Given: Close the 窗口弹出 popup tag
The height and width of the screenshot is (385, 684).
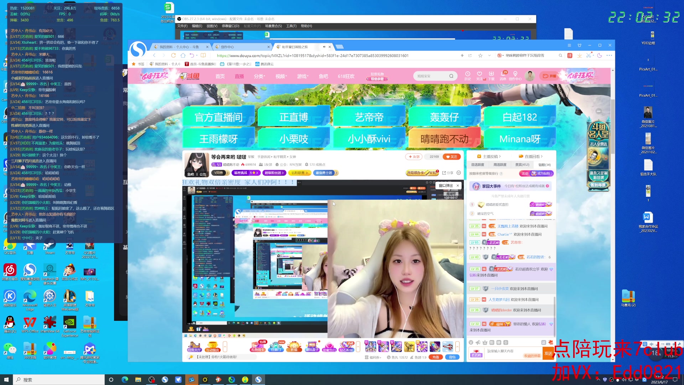Looking at the screenshot, I should click(458, 186).
